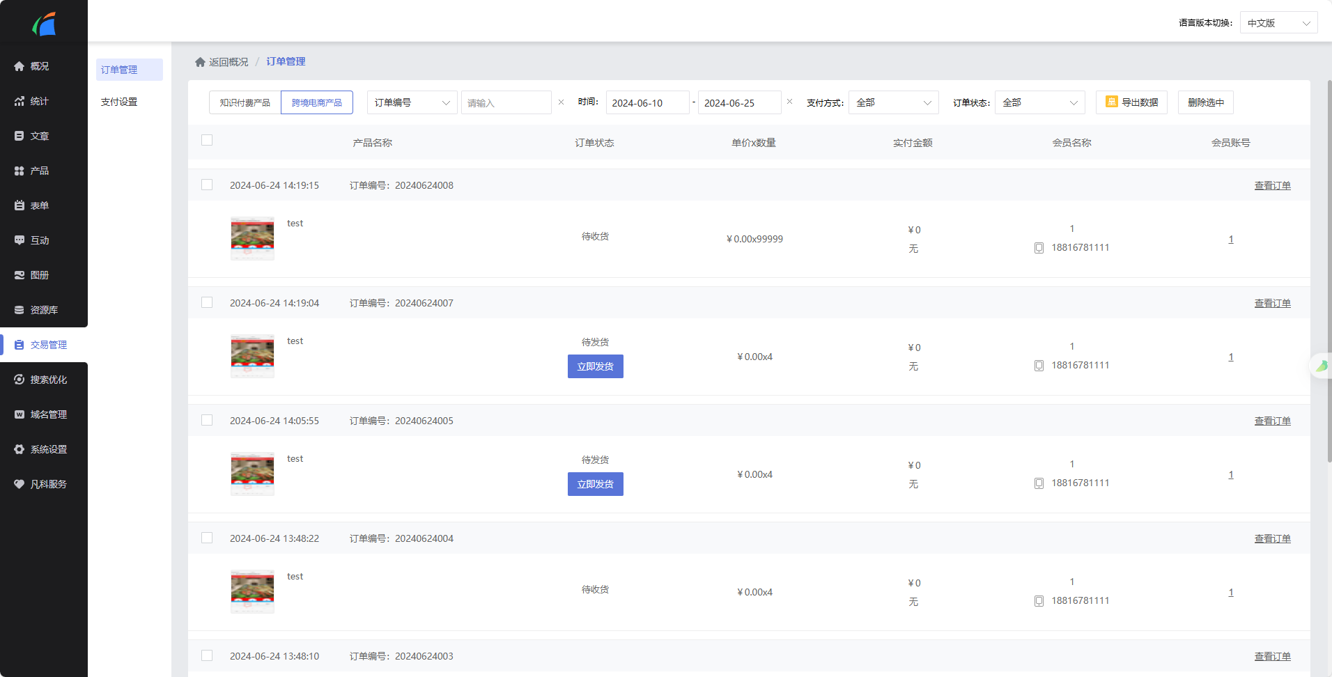Open 查看订单 for order 20240624008
Viewport: 1332px width, 677px height.
(x=1273, y=185)
